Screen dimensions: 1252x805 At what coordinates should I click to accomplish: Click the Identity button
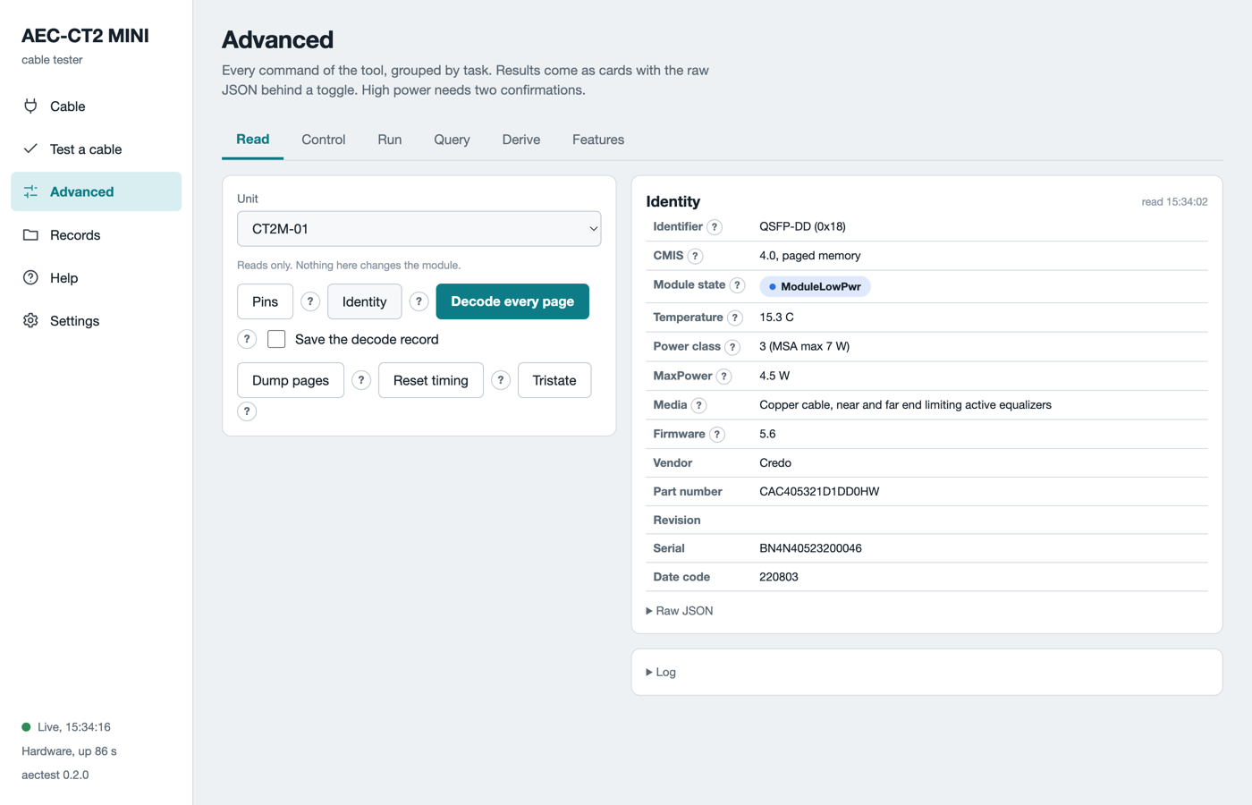[x=364, y=301]
